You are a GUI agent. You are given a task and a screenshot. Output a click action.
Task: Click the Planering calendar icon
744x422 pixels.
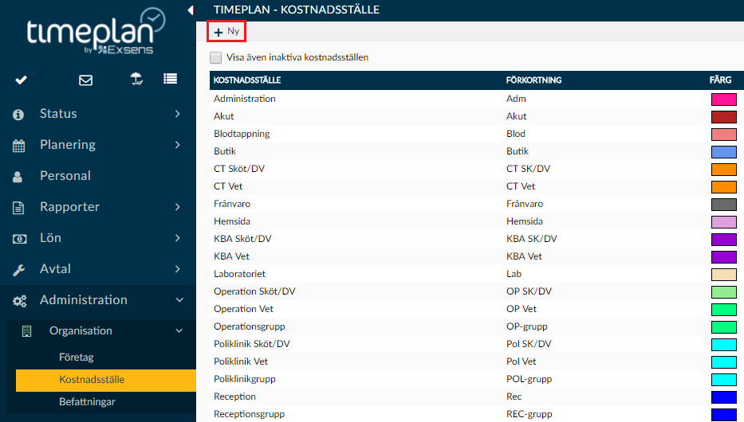[18, 146]
